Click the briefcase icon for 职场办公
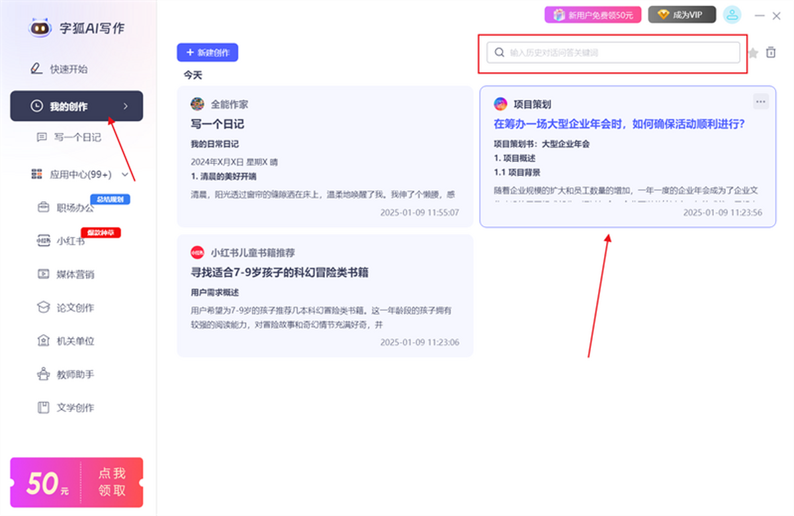The width and height of the screenshot is (794, 516). 43,207
